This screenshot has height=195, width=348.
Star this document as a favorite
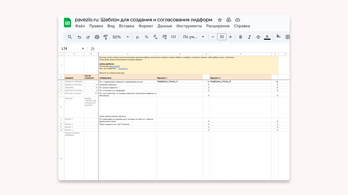[x=220, y=20]
